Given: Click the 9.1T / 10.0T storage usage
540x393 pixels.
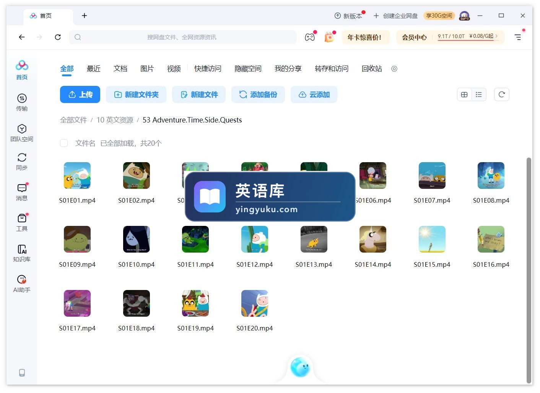Looking at the screenshot, I should [451, 36].
